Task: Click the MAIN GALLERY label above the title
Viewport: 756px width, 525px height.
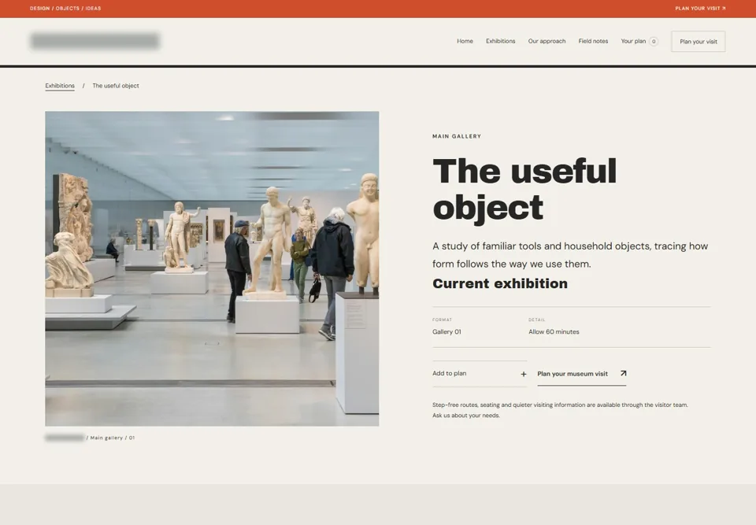Action: (x=457, y=136)
